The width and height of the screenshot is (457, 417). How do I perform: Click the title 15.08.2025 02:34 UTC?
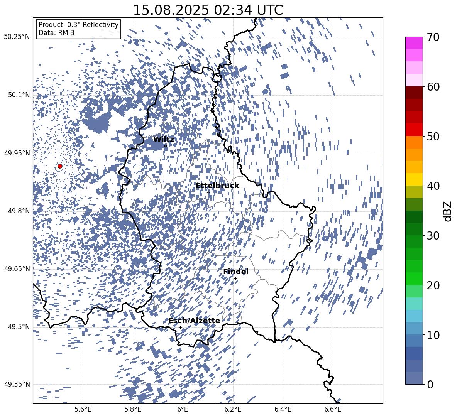click(208, 10)
